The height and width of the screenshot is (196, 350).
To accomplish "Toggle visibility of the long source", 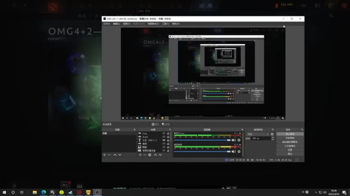I will point(164,133).
